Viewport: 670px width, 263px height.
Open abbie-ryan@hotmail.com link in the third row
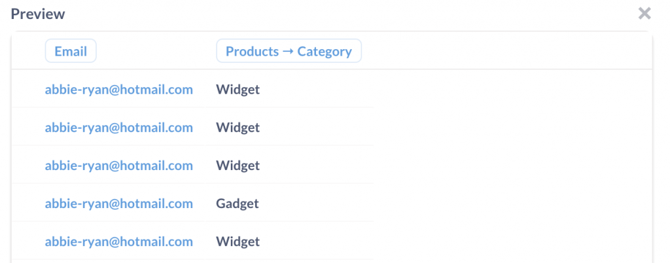pos(119,166)
